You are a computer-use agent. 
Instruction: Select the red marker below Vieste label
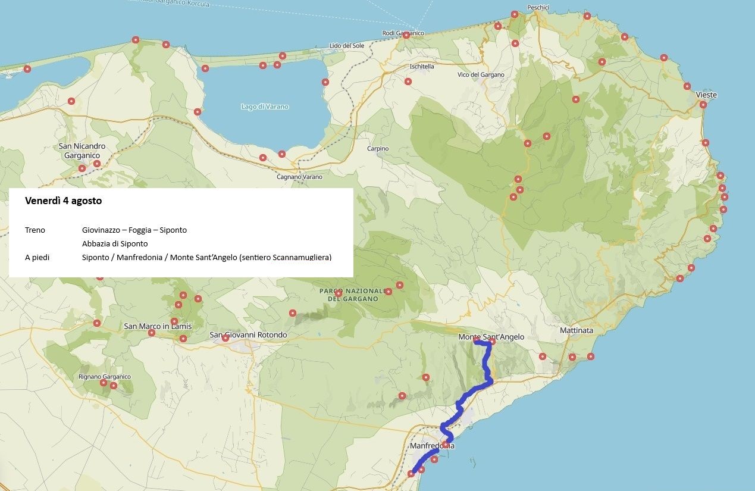coord(703,105)
